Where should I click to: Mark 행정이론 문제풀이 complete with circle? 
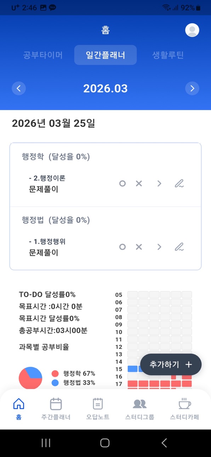[x=122, y=184]
